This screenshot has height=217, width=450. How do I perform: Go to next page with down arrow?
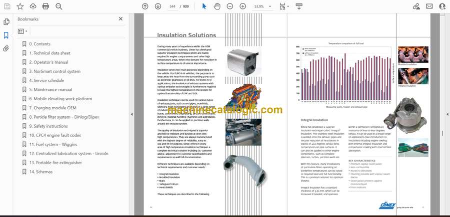click(x=158, y=6)
